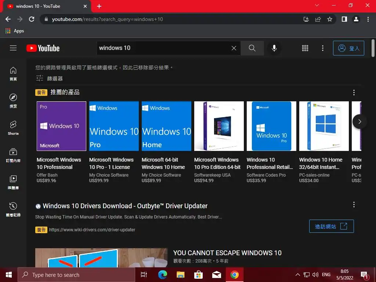Start voice search with microphone icon
Viewport: 376px width, 282px height.
(274, 48)
